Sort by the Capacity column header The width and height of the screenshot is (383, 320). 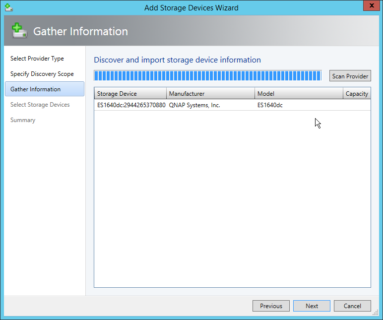click(x=357, y=94)
